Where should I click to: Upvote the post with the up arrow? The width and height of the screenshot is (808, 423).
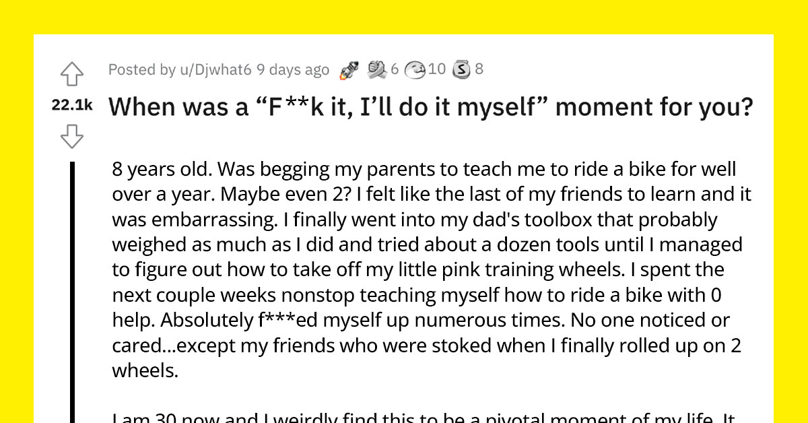(73, 74)
